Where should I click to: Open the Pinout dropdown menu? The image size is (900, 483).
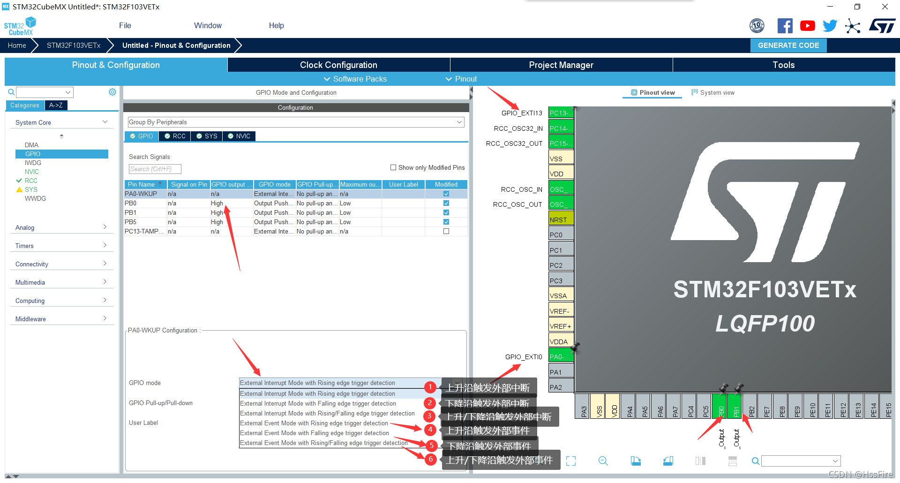pos(461,79)
